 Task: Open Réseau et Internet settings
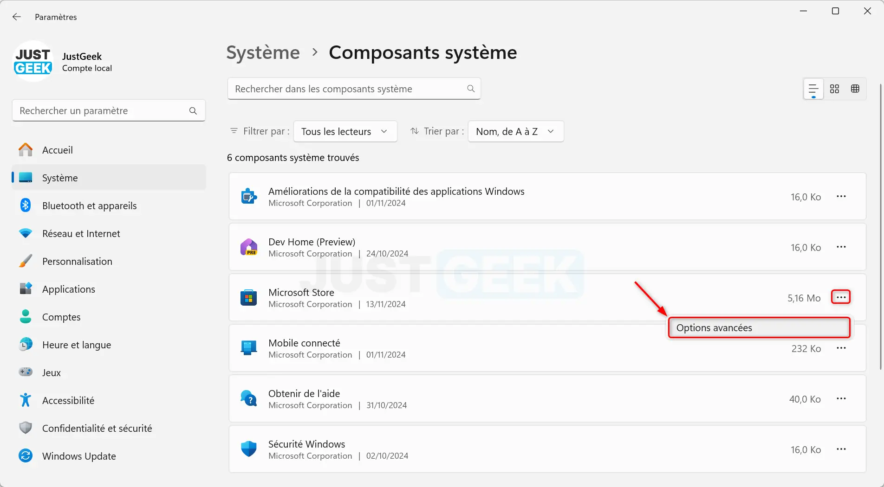point(109,234)
